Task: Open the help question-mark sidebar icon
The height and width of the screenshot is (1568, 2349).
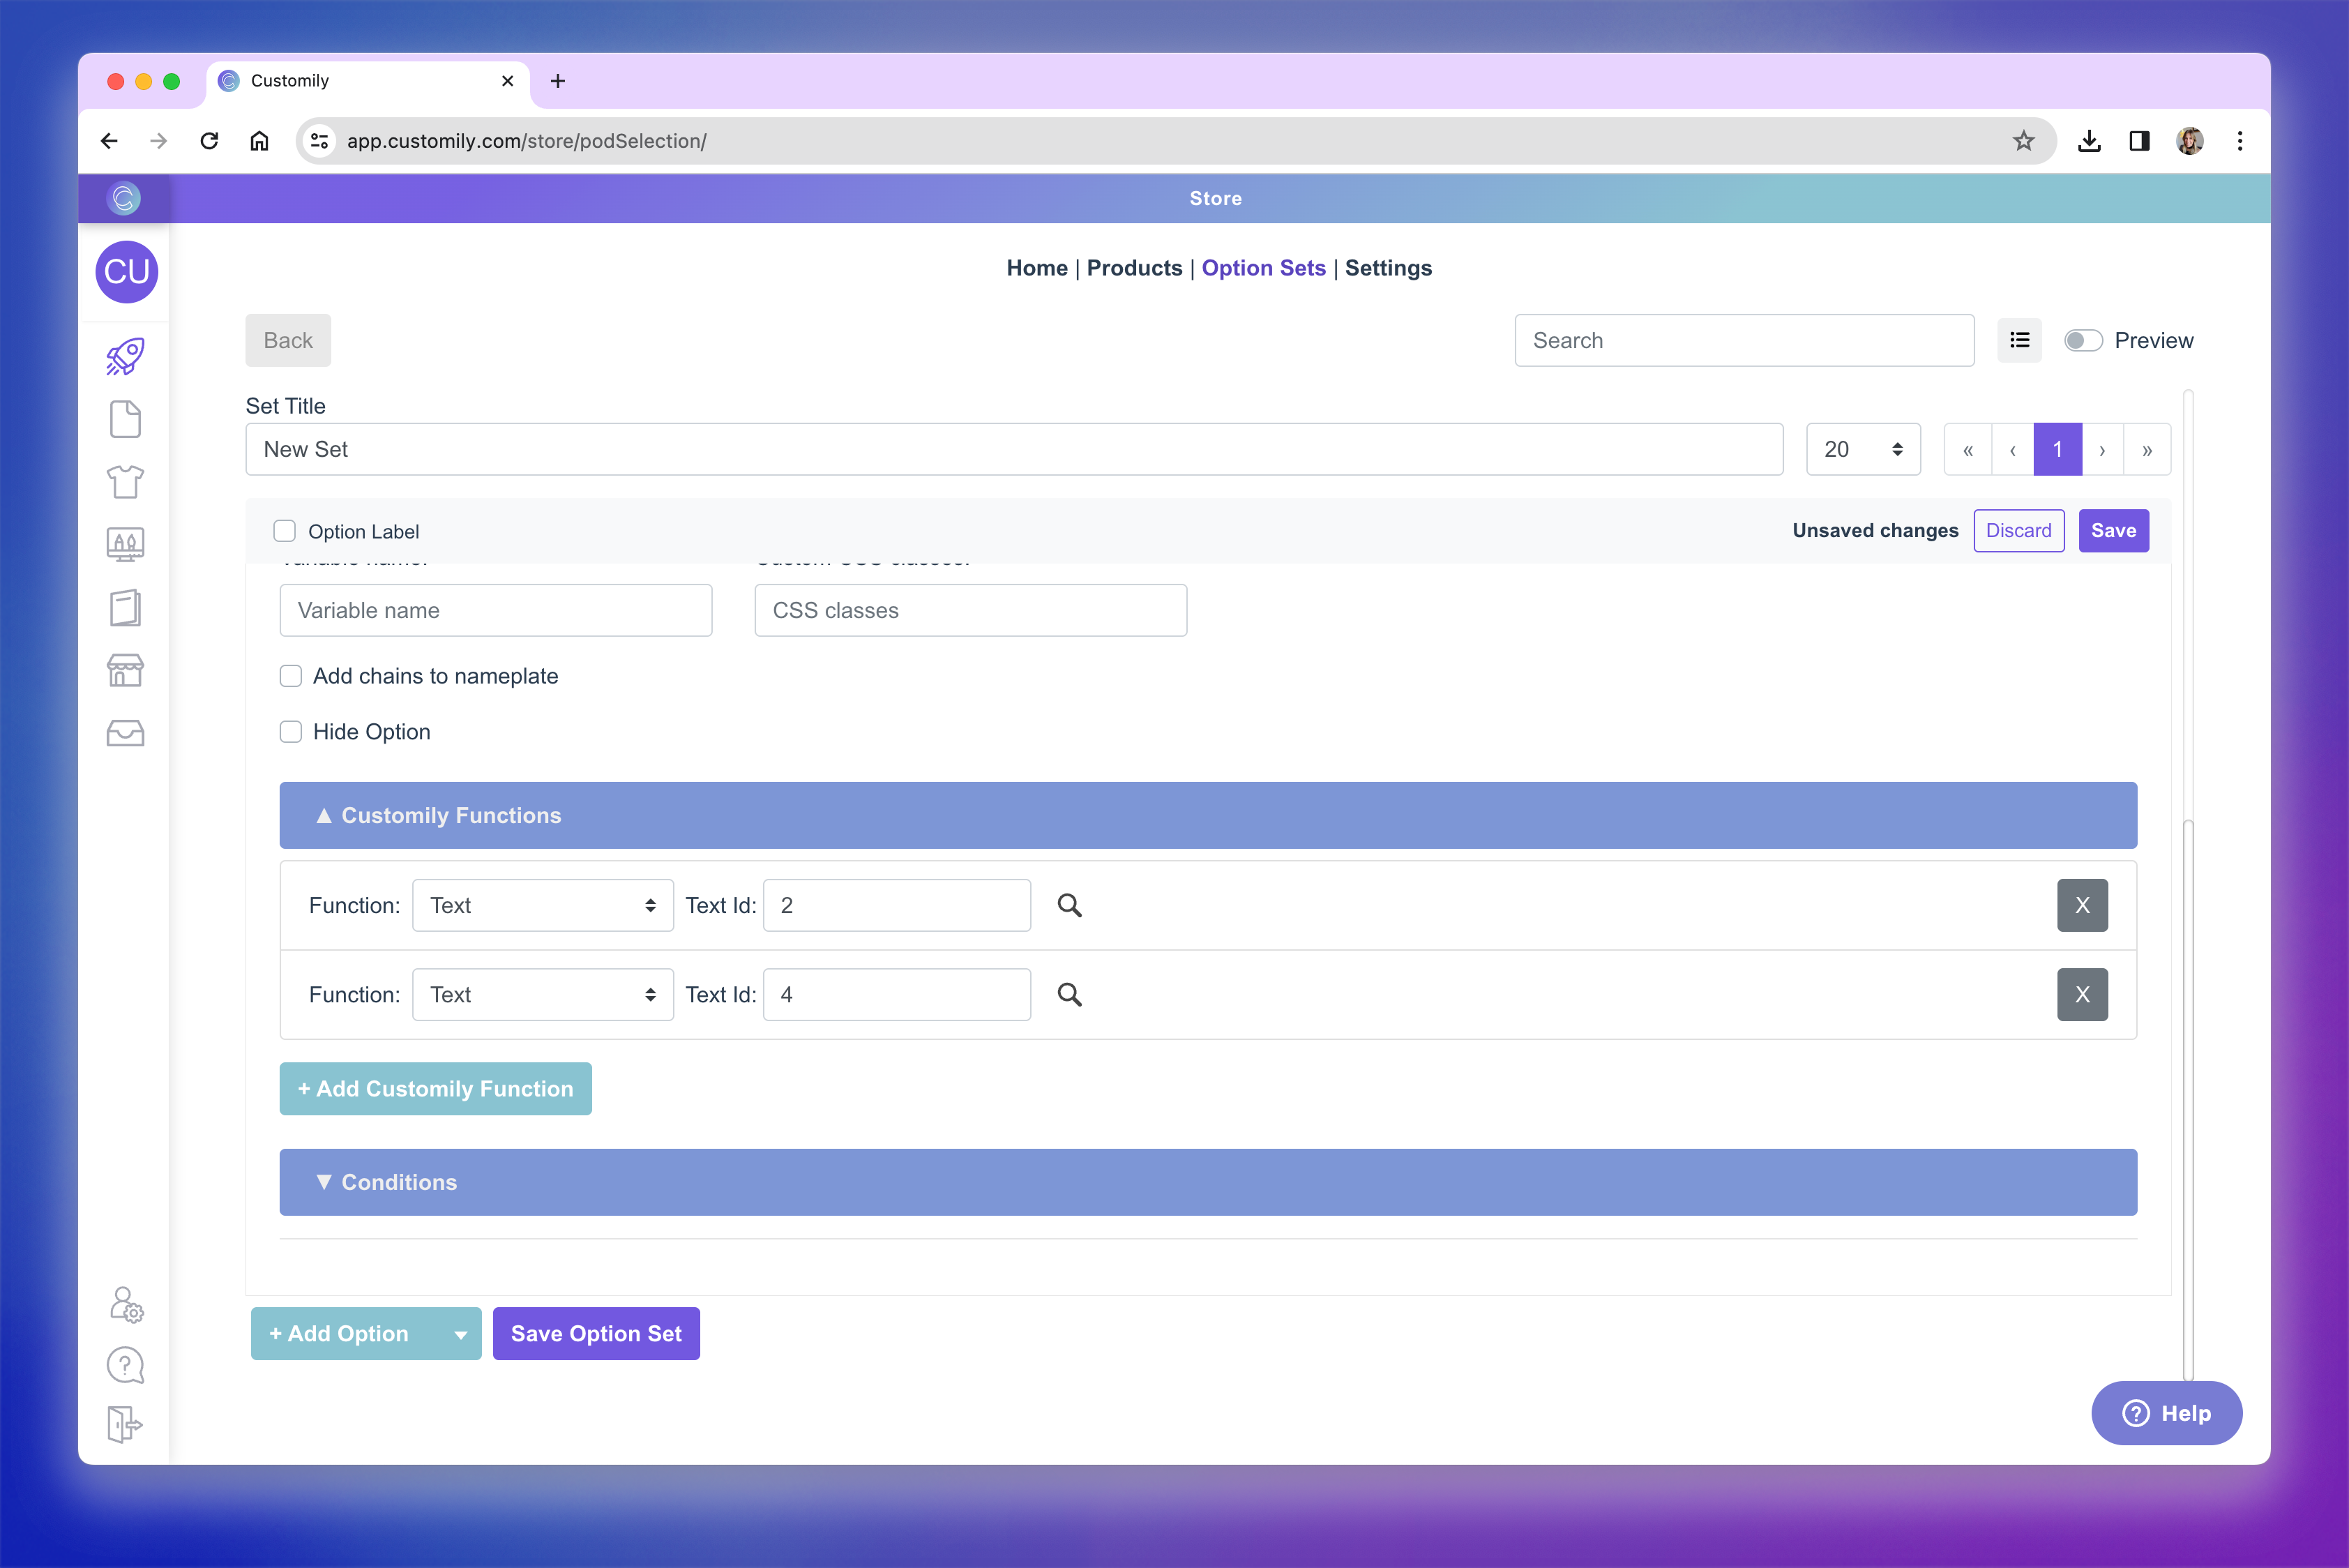Action: tap(125, 1365)
